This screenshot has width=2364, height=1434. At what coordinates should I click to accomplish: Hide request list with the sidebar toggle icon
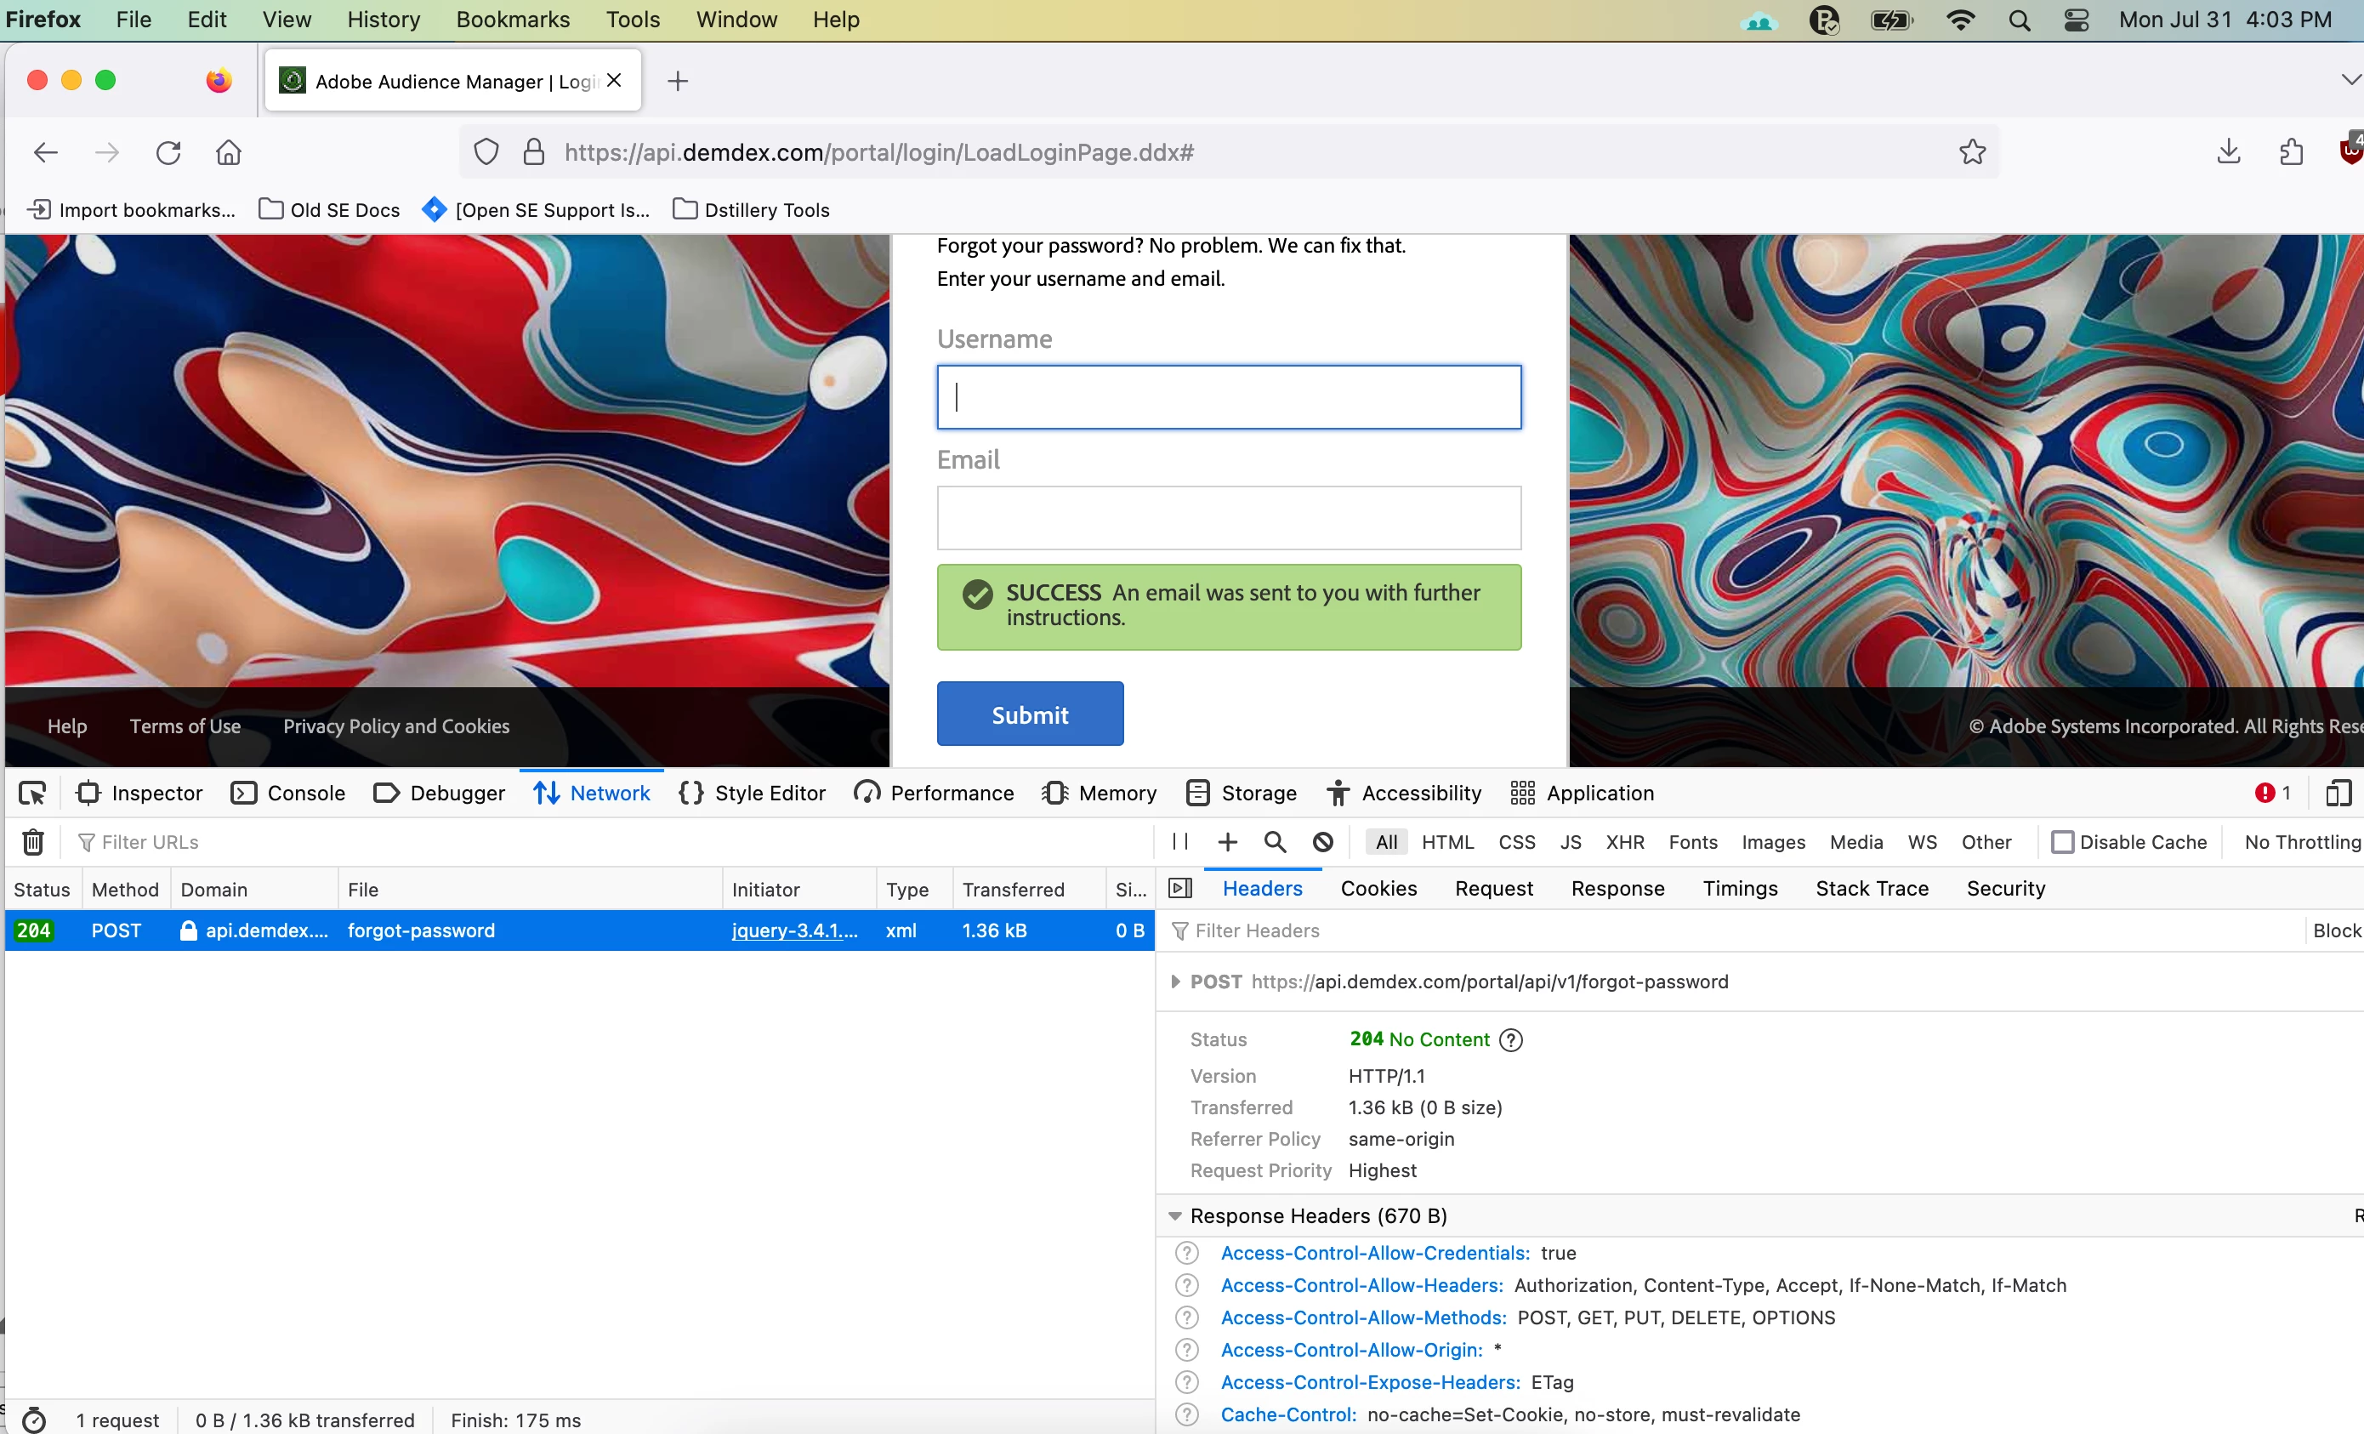1180,888
